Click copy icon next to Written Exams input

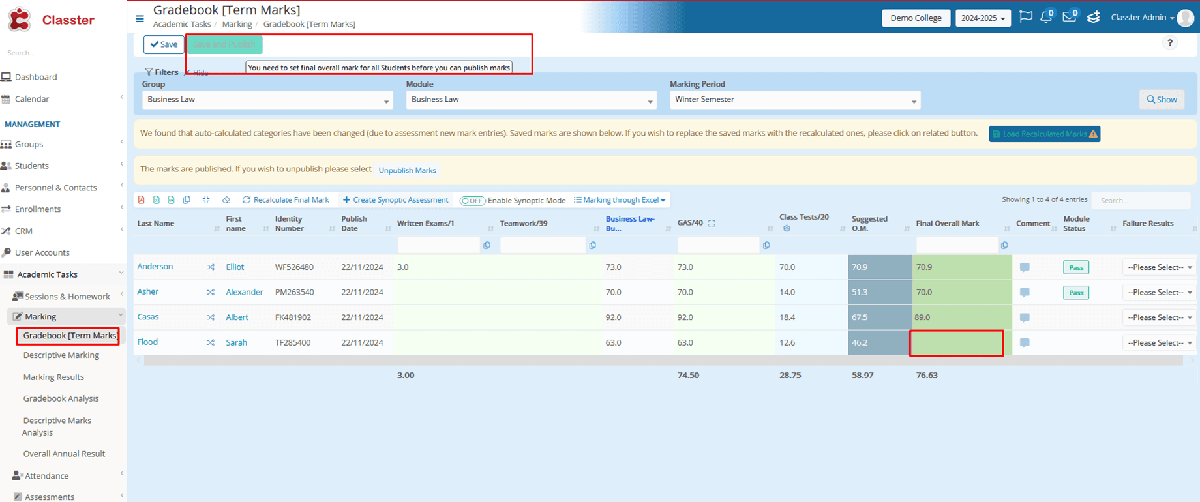click(x=487, y=245)
